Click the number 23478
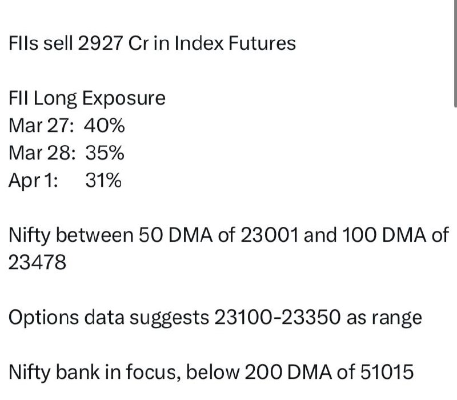Viewport: 457px width, 400px height. pyautogui.click(x=37, y=262)
